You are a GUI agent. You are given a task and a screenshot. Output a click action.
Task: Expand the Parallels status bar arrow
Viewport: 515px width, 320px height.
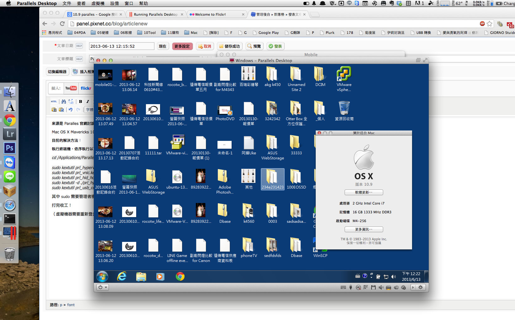[413, 287]
